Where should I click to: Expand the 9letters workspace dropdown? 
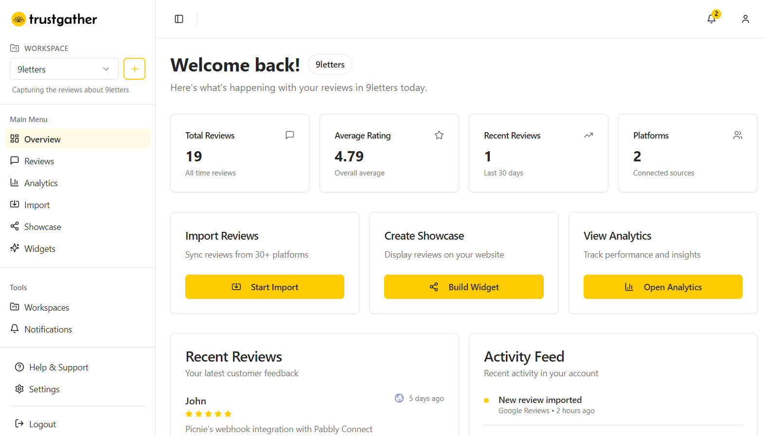(64, 69)
